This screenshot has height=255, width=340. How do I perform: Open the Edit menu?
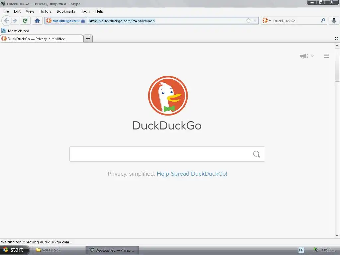tap(17, 11)
